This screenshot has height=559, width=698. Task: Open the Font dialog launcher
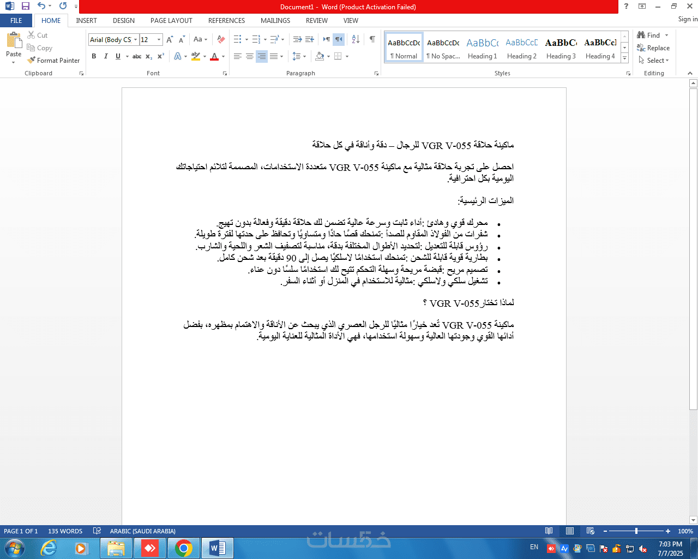(225, 73)
